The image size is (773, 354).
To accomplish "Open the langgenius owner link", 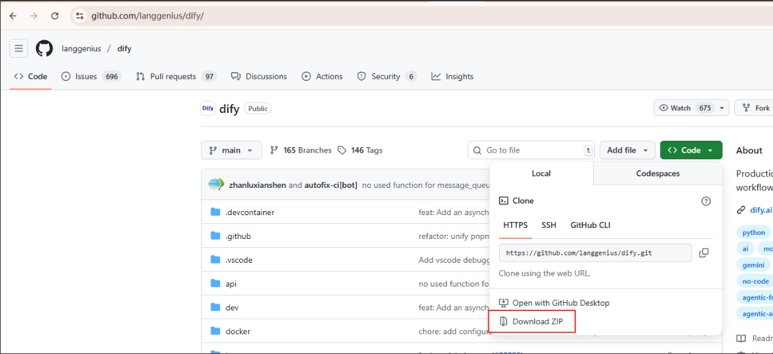I will coord(81,48).
